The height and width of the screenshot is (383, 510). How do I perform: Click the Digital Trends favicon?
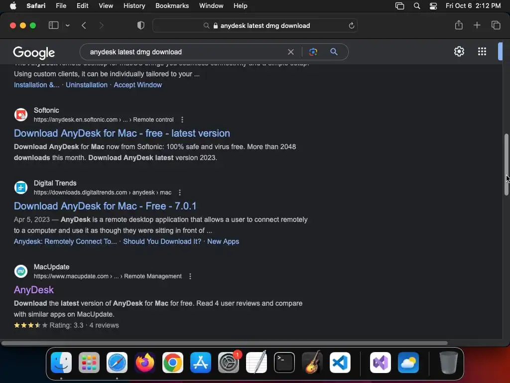[x=21, y=188]
